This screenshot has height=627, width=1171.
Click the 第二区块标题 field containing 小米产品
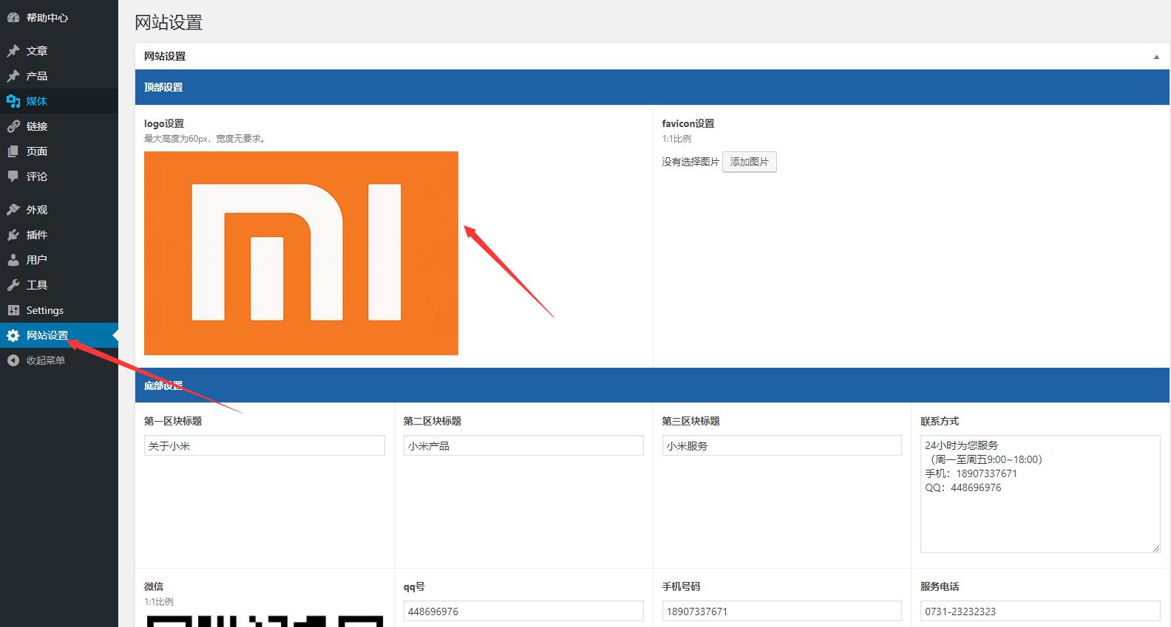point(523,445)
